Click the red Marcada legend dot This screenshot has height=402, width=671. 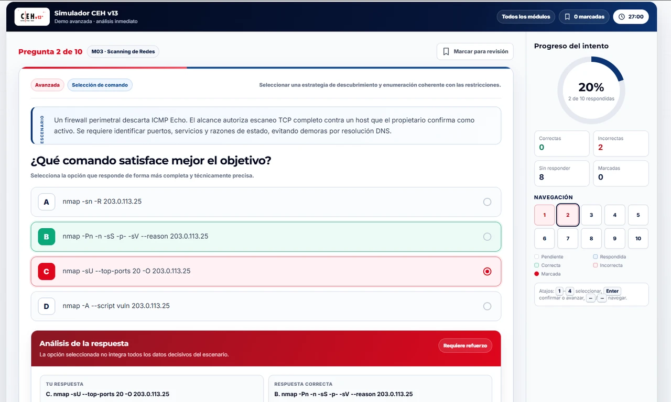pyautogui.click(x=536, y=274)
